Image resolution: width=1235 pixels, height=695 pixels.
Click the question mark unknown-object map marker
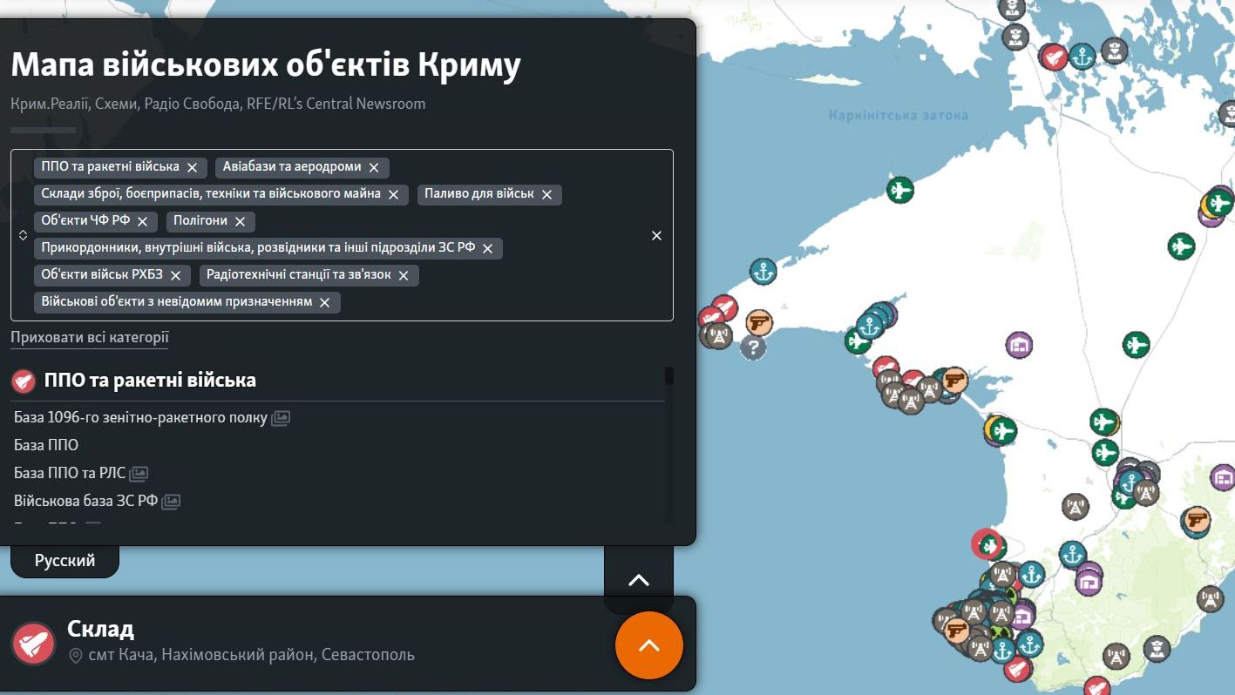(753, 347)
